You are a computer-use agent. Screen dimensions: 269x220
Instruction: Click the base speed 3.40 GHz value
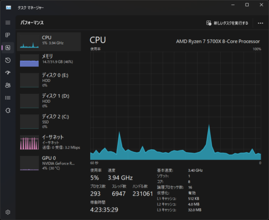(x=196, y=171)
